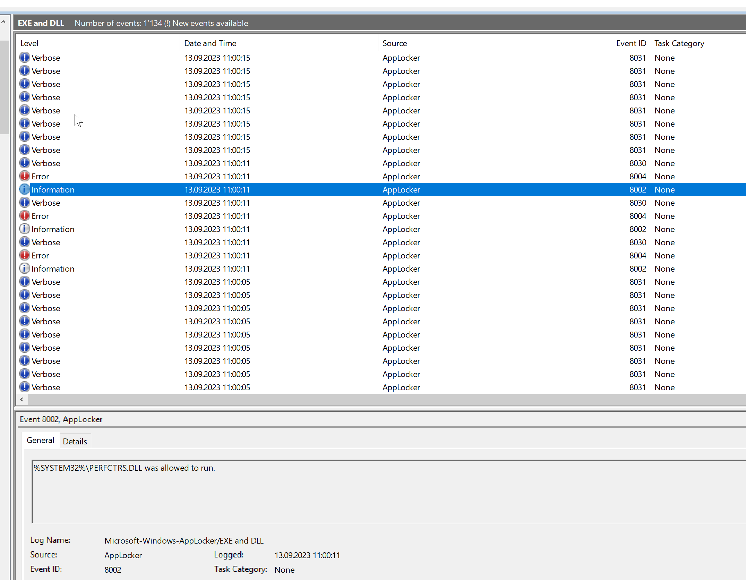Select the 8030 Verbose event row
The height and width of the screenshot is (580, 746).
(x=139, y=163)
